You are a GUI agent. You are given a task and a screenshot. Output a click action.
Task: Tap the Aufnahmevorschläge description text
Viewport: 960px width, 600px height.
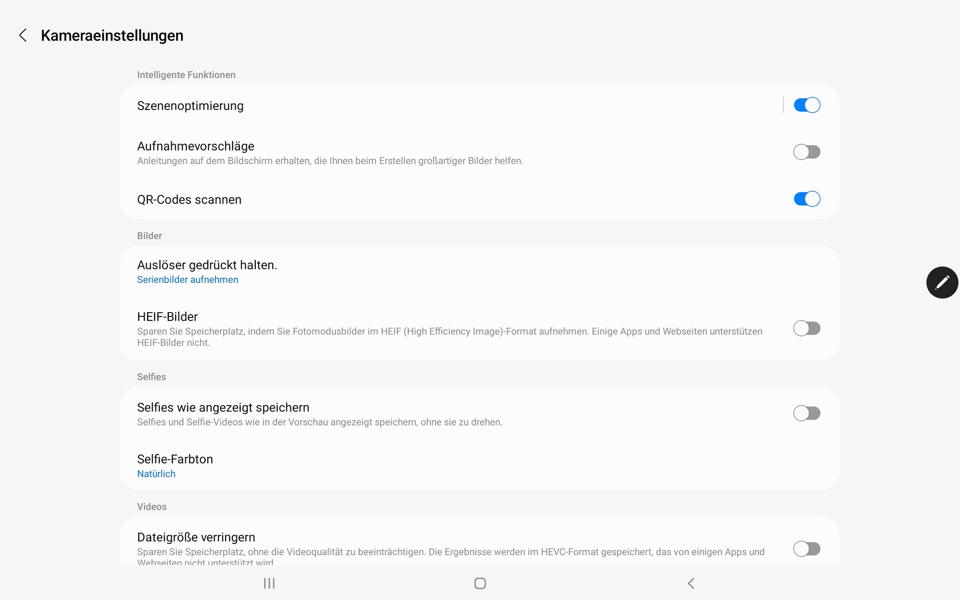coord(330,161)
